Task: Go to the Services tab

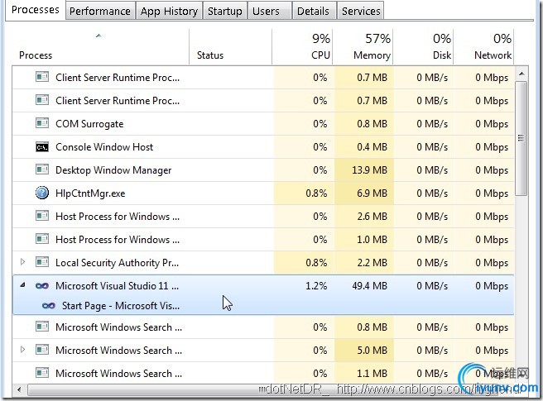Action: point(361,11)
